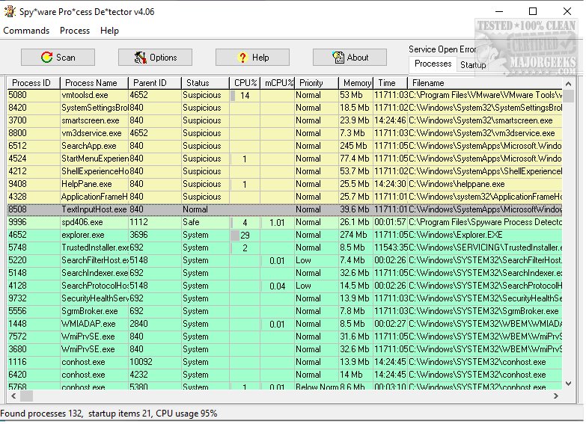Viewport: 586px width, 424px height.
Task: Select the SgrmBroker.exe process row
Action: 284,311
